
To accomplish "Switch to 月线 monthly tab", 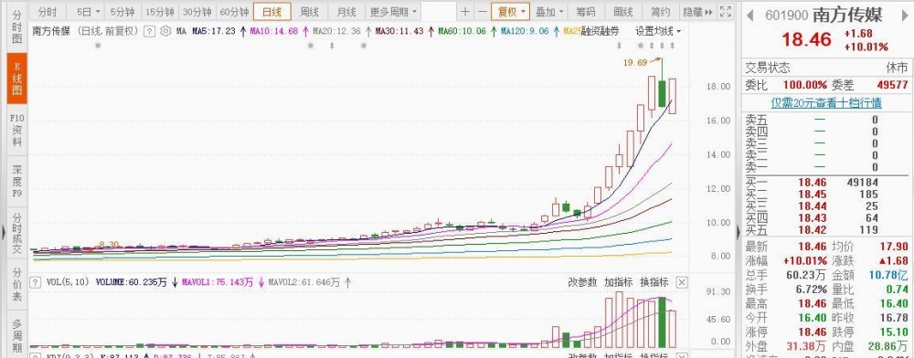I will 346,12.
